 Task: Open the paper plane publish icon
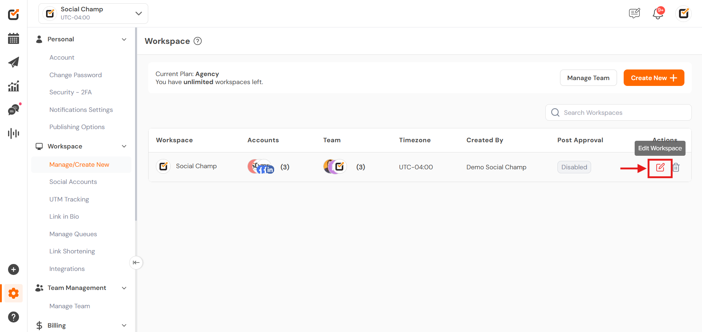[x=14, y=62]
